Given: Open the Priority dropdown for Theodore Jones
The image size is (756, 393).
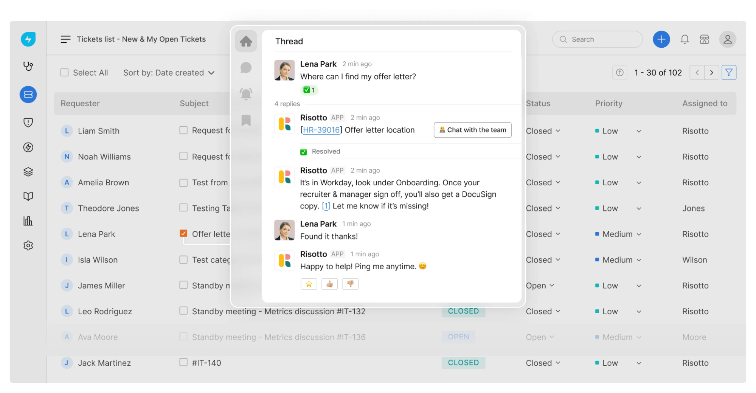Looking at the screenshot, I should pyautogui.click(x=618, y=208).
